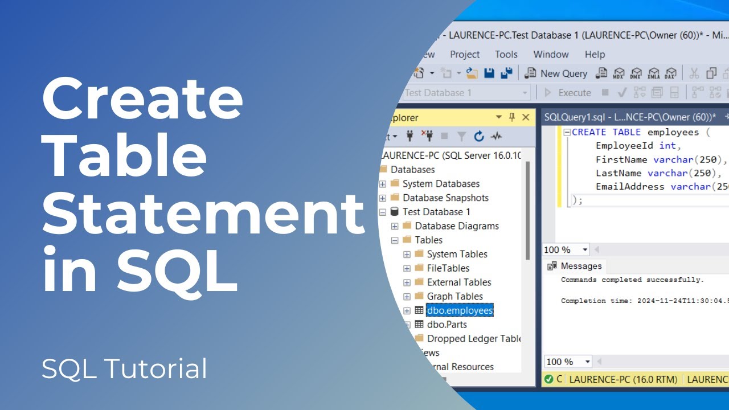Pin the Object Explorer panel
The image size is (729, 410).
(511, 117)
